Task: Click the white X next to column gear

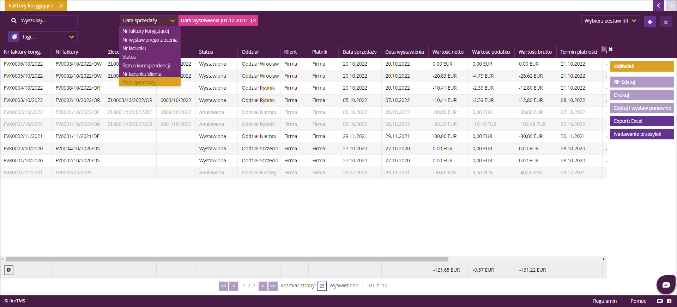Action: 611,49
